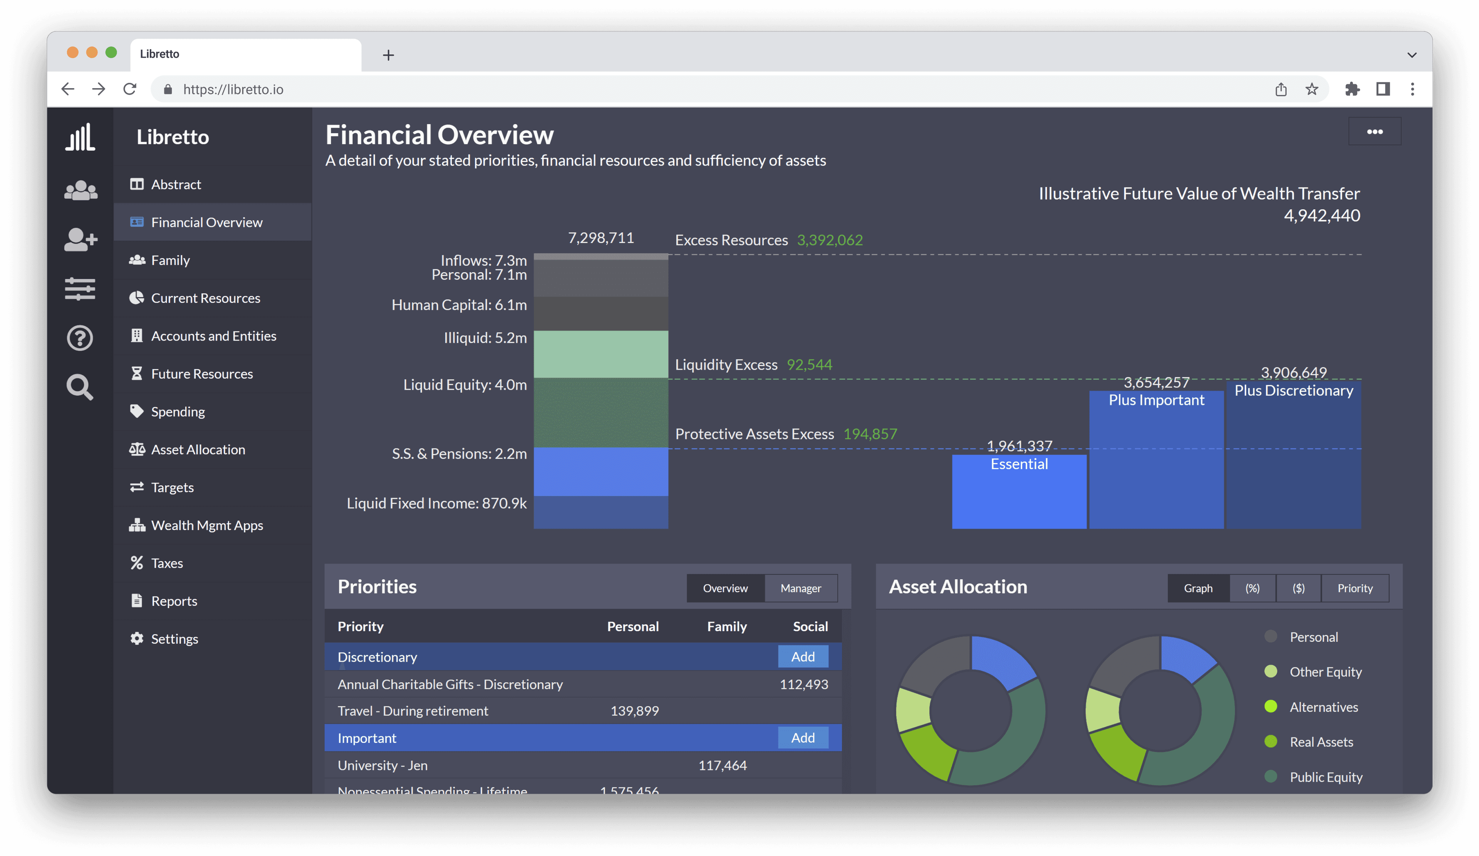Click the Public Equity legend color dot

click(1271, 776)
